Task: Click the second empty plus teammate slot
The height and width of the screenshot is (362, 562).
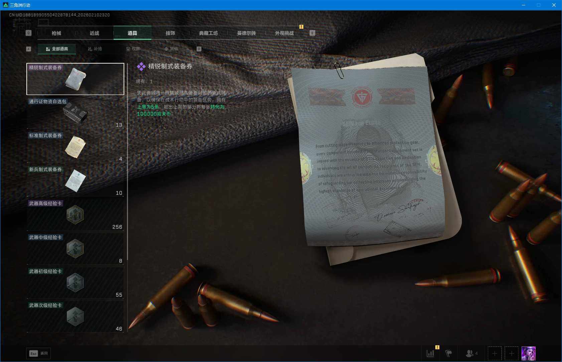Action: coord(511,353)
